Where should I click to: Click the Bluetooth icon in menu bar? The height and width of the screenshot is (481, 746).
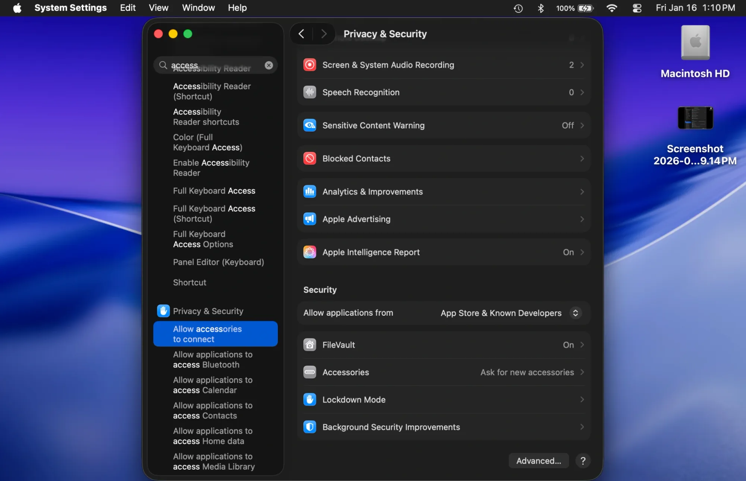click(541, 8)
